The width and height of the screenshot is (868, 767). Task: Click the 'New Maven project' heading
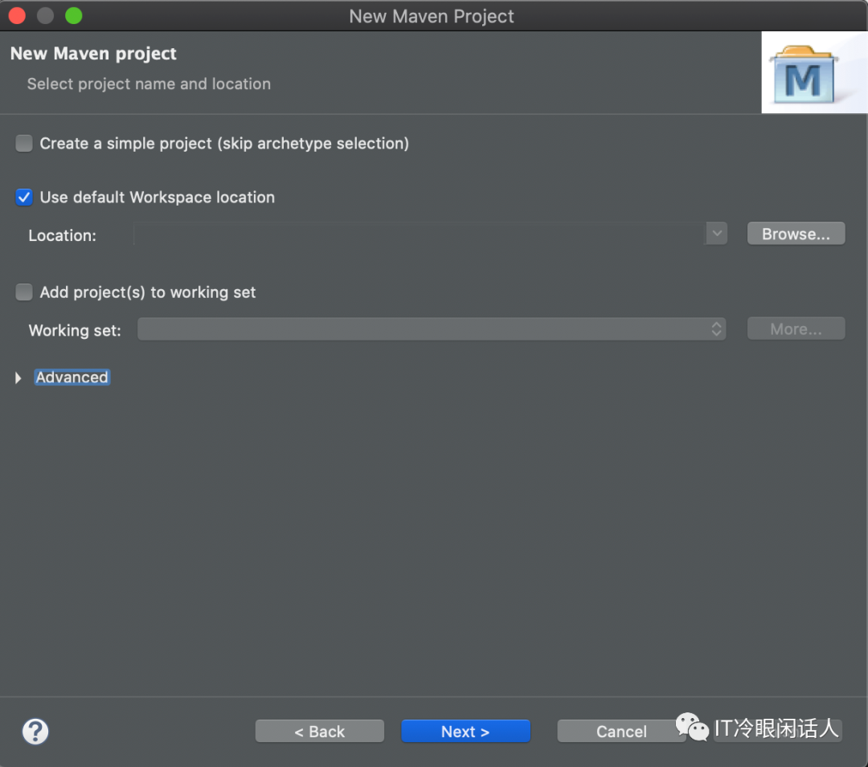click(93, 53)
